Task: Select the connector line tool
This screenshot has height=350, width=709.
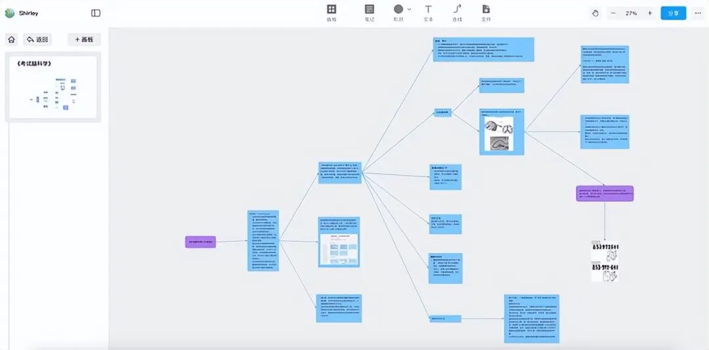Action: (458, 9)
